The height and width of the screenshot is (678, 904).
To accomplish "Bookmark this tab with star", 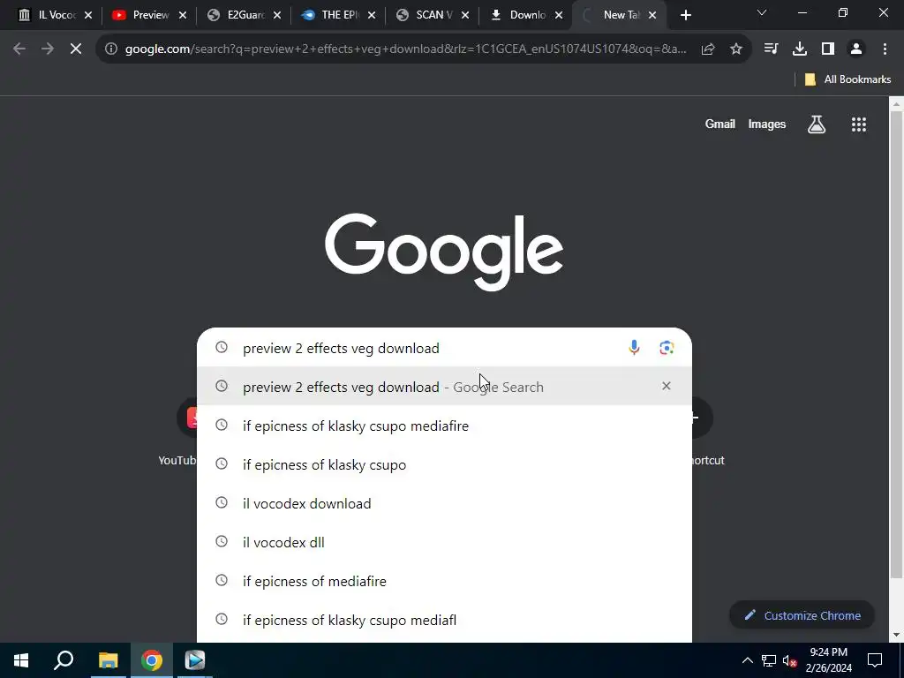I will click(736, 49).
